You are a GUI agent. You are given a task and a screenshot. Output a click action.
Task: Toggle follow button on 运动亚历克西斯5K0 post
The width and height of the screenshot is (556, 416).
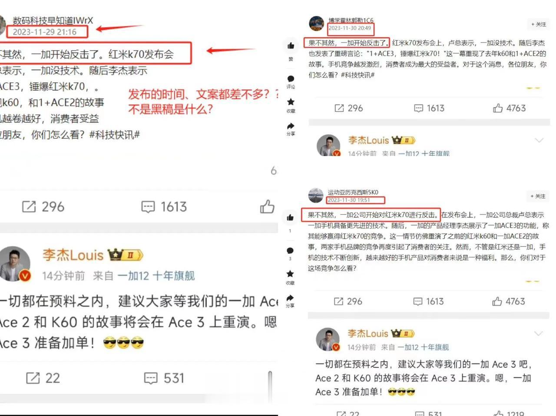538,196
